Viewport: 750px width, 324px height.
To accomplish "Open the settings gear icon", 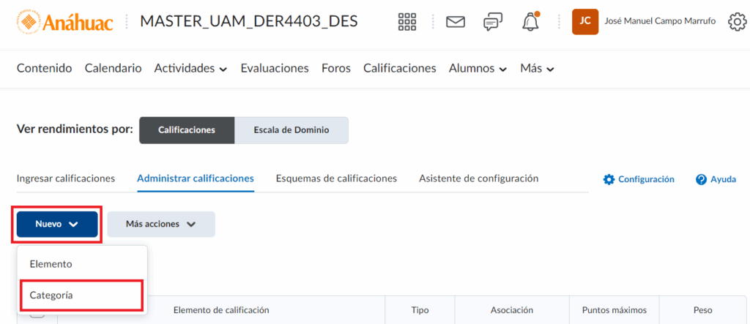I will point(736,22).
